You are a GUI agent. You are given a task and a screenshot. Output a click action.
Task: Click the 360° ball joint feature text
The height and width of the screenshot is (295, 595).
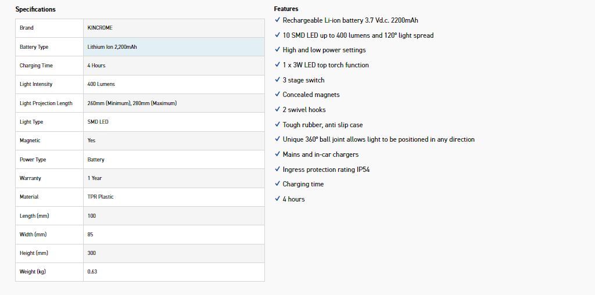click(x=378, y=139)
